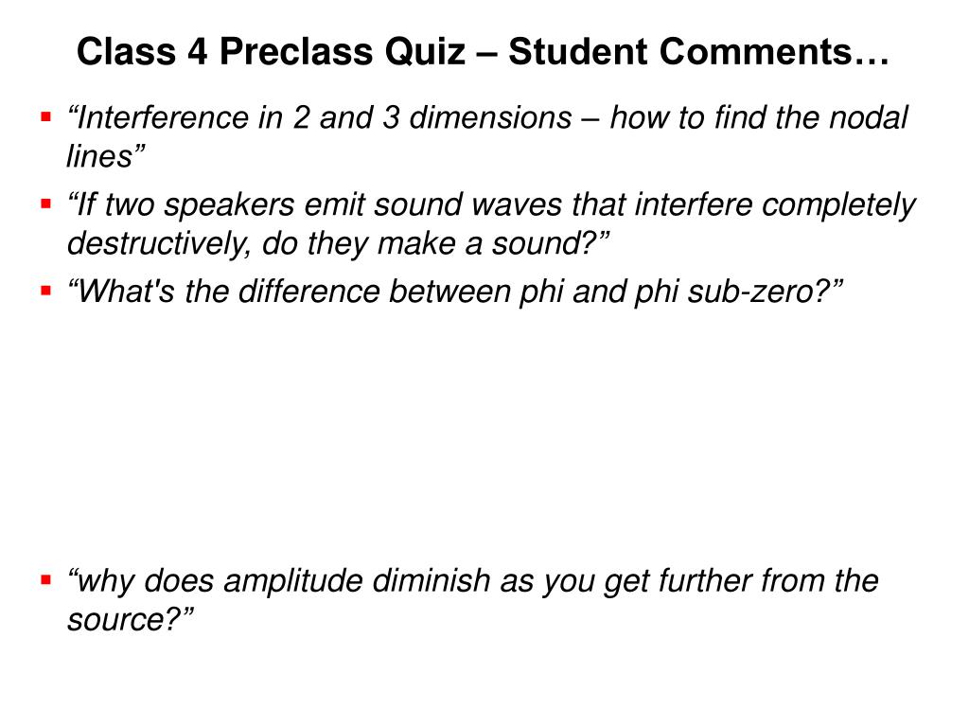
Task: Select the red bullet before 'Interference in 2'
Action: [45, 115]
